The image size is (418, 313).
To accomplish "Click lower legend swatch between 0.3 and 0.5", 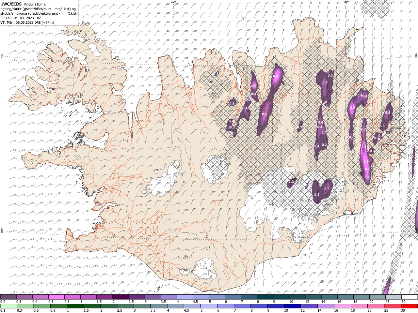I will click(x=25, y=306).
